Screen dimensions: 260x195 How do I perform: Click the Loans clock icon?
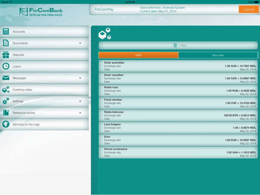click(x=6, y=66)
